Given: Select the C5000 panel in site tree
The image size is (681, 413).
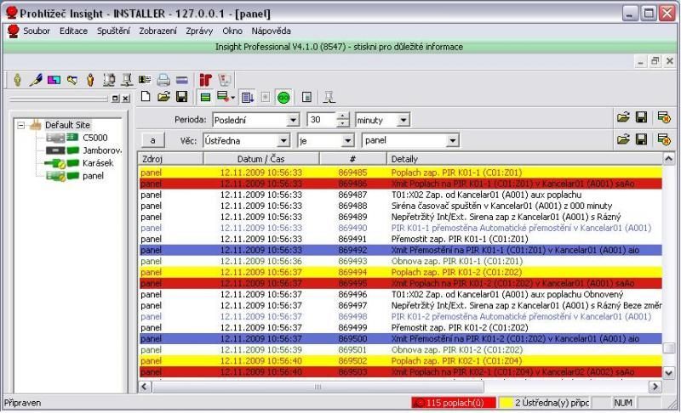Looking at the screenshot, I should (94, 137).
